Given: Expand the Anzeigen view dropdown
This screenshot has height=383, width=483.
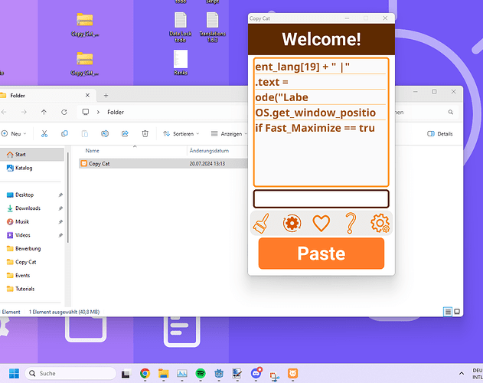Looking at the screenshot, I should coord(227,133).
